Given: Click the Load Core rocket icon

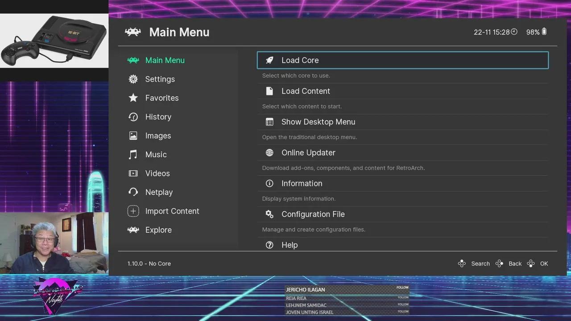Looking at the screenshot, I should pos(269,60).
